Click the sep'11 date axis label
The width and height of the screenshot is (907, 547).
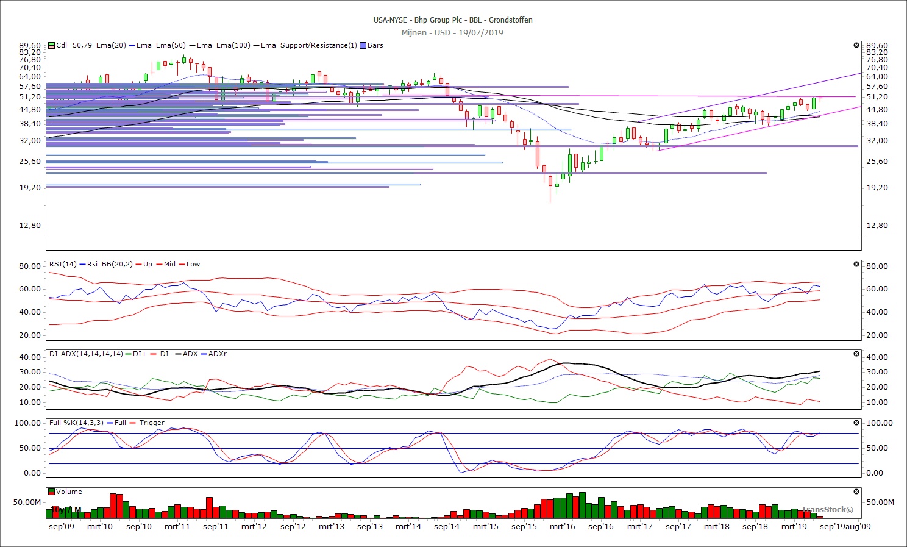[x=216, y=526]
